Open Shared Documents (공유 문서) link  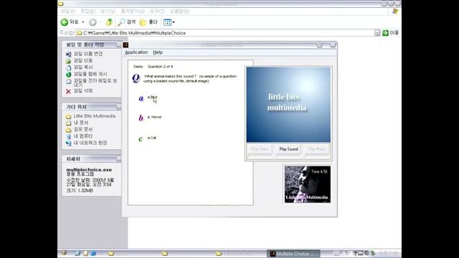tap(83, 129)
